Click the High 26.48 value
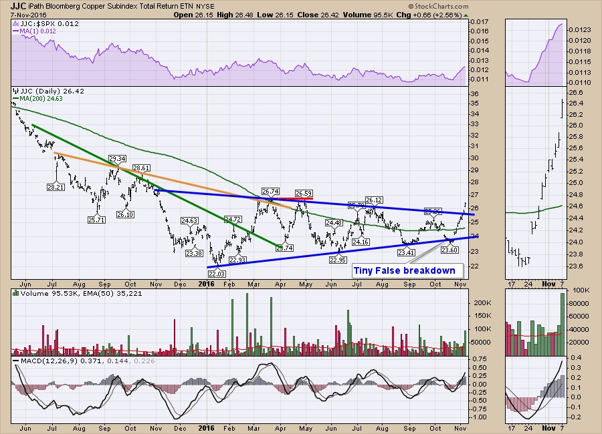 235,15
